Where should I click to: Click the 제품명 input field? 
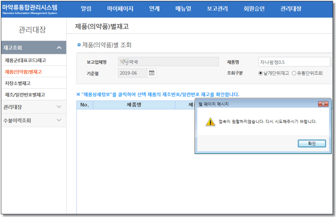click(294, 62)
